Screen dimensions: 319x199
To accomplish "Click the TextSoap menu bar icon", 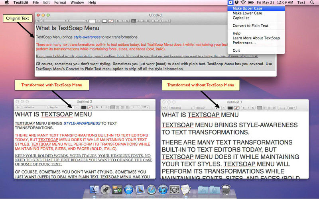I will pyautogui.click(x=230, y=2).
